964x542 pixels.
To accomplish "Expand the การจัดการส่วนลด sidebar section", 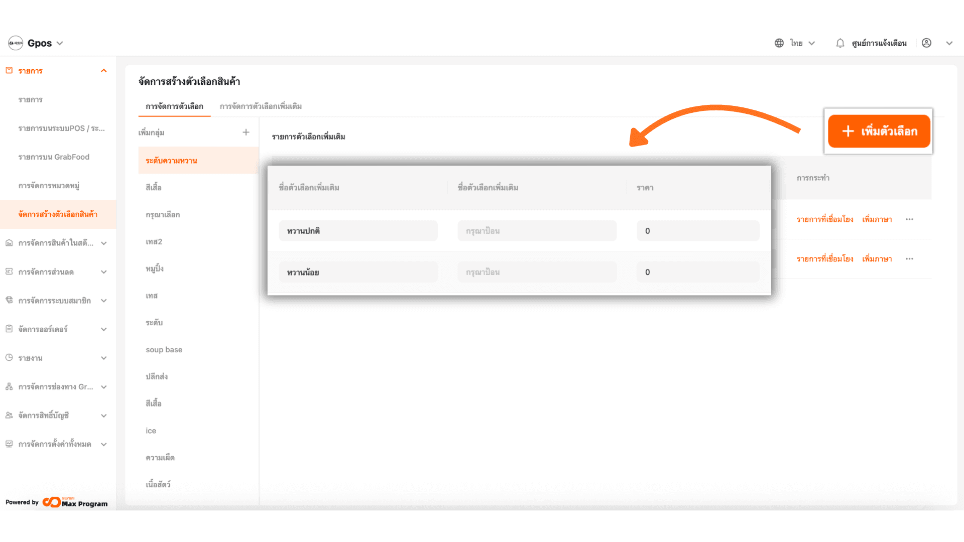I will (104, 272).
